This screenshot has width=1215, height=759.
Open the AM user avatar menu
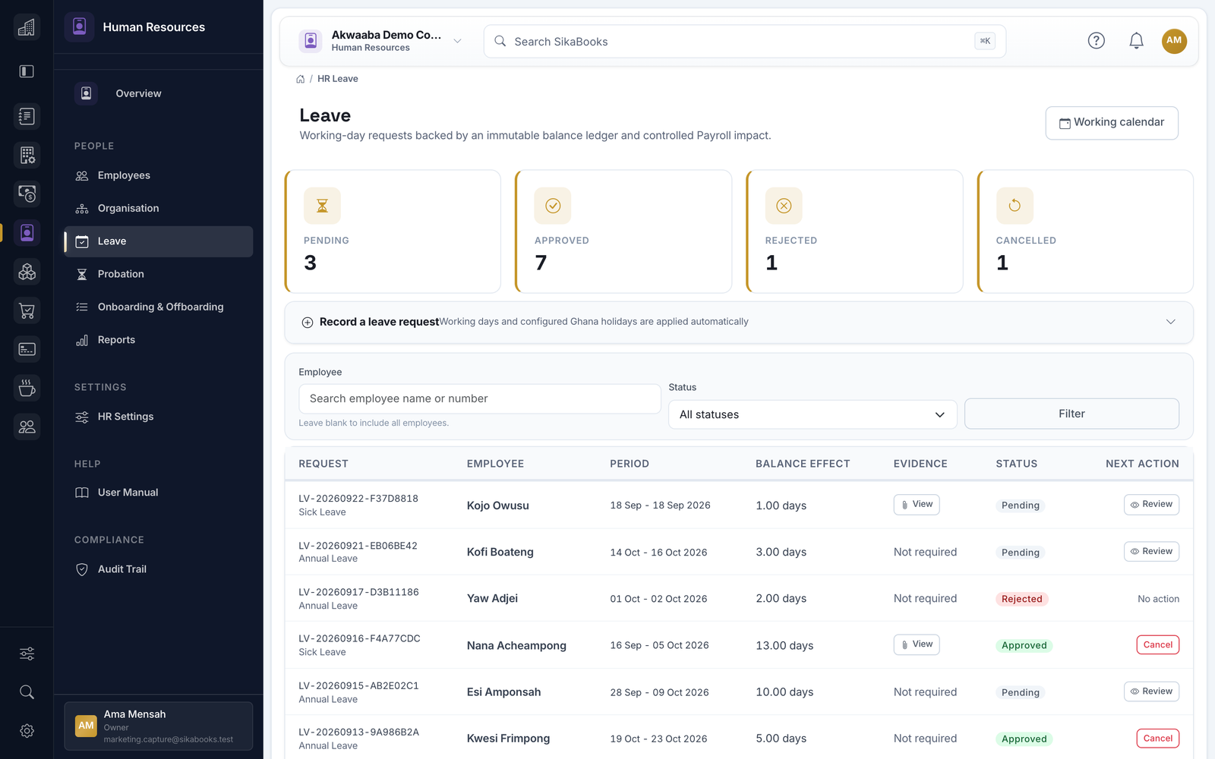coord(1174,41)
